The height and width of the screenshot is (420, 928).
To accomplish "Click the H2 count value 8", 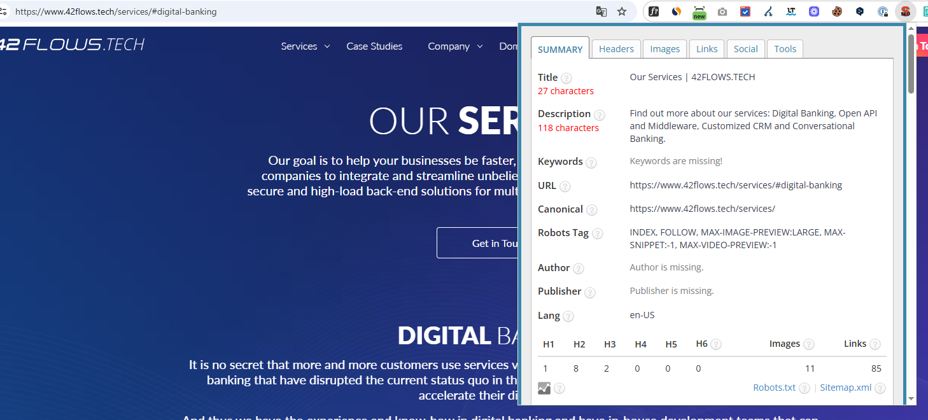I will pyautogui.click(x=576, y=368).
